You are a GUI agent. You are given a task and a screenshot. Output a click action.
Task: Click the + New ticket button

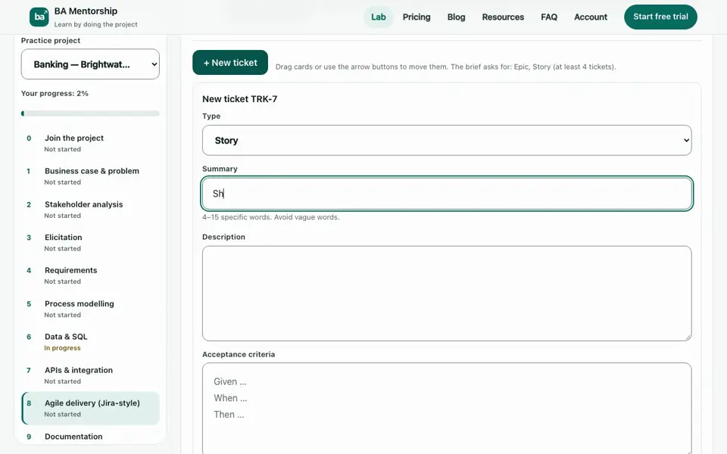tap(230, 63)
